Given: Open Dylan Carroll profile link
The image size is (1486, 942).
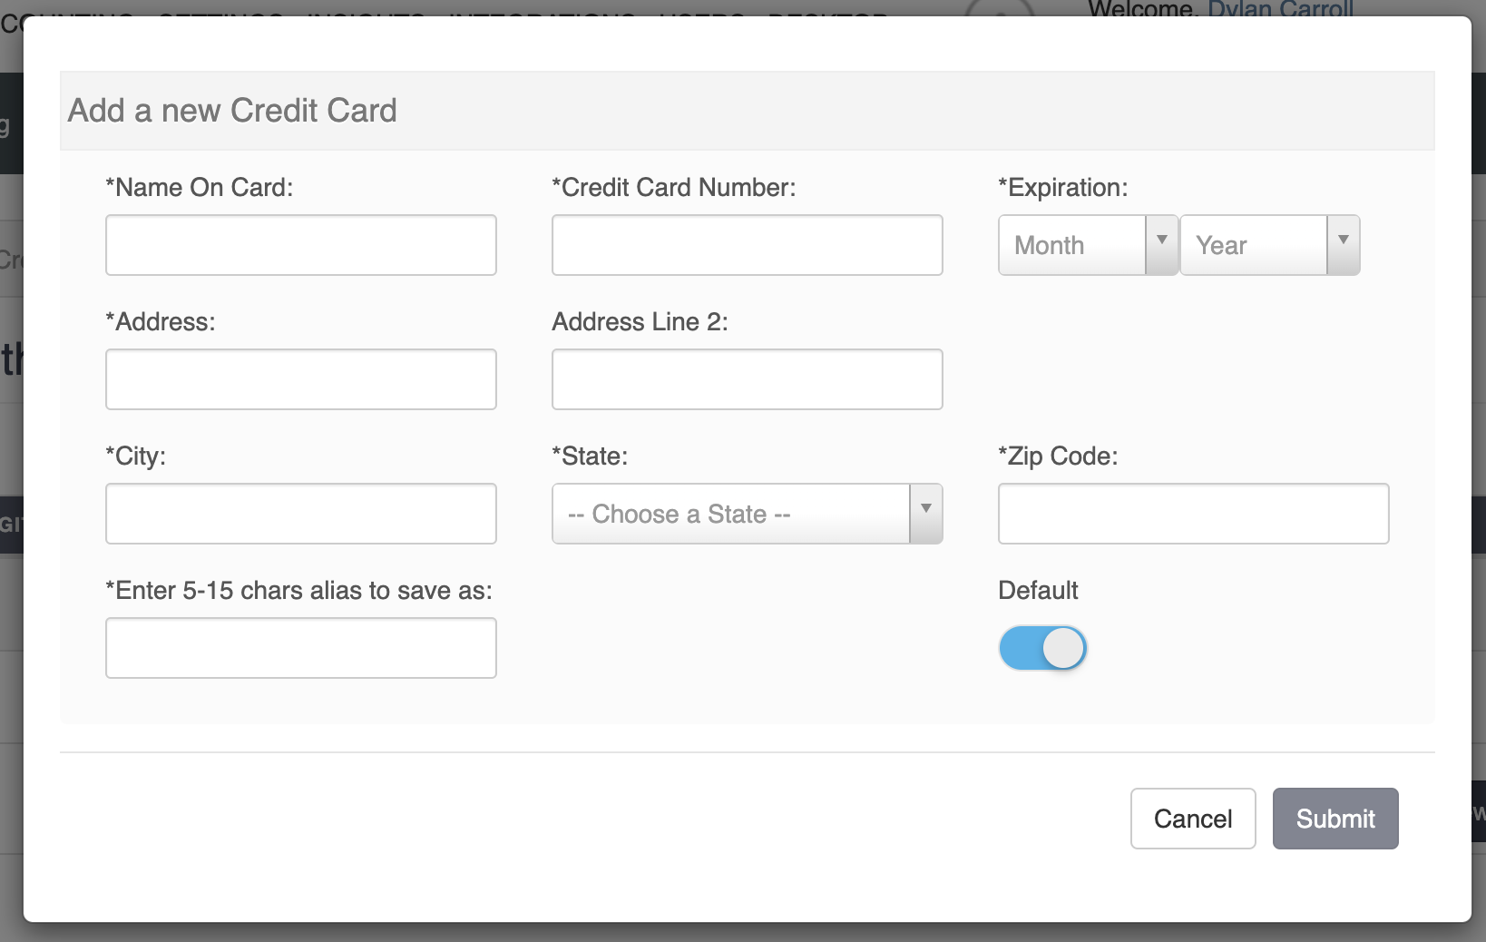Looking at the screenshot, I should [x=1280, y=9].
